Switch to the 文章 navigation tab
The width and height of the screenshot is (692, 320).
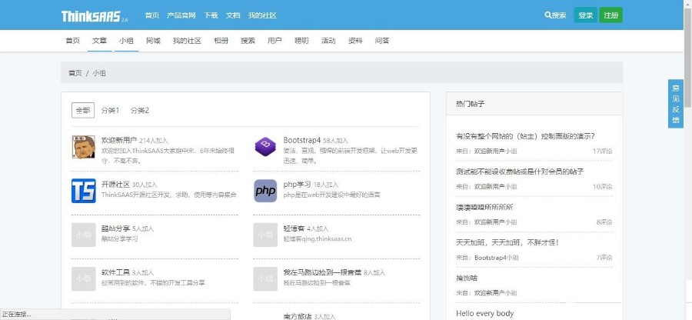point(99,41)
